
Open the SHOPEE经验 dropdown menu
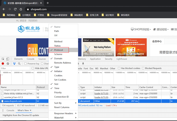(x=141, y=29)
